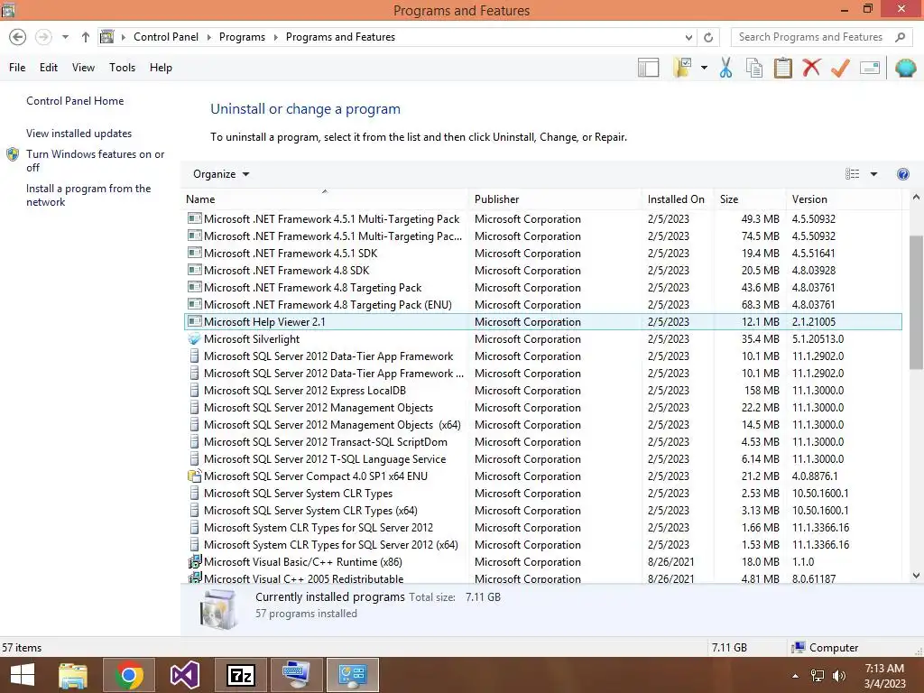Sort list by Version column
Viewport: 924px width, 693px height.
844,199
